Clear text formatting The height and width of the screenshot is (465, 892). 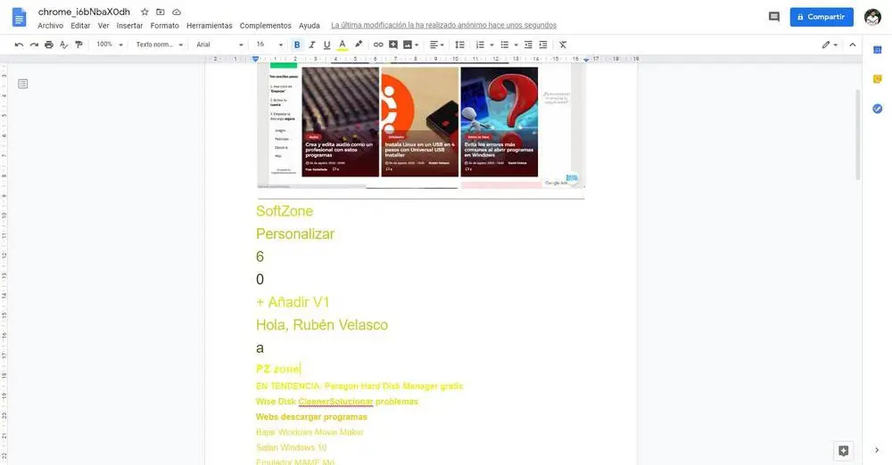[x=563, y=45]
